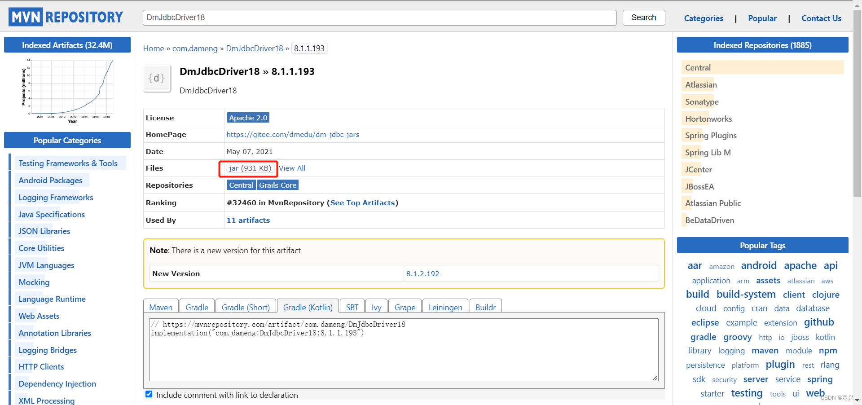862x405 pixels.
Task: Click the View All files link
Action: pos(292,168)
